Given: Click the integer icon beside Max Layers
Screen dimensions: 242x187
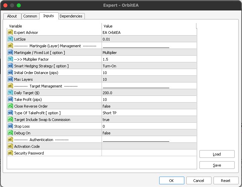Looking at the screenshot, I should [10, 79].
